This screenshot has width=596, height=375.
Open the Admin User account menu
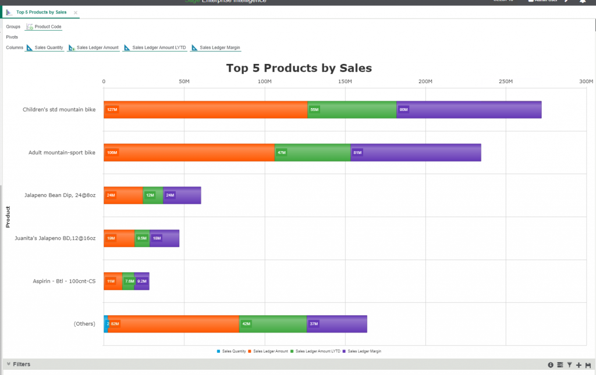[544, 2]
